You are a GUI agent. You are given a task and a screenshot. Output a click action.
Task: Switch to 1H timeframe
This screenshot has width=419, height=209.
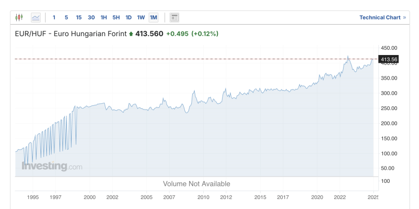[x=104, y=18]
